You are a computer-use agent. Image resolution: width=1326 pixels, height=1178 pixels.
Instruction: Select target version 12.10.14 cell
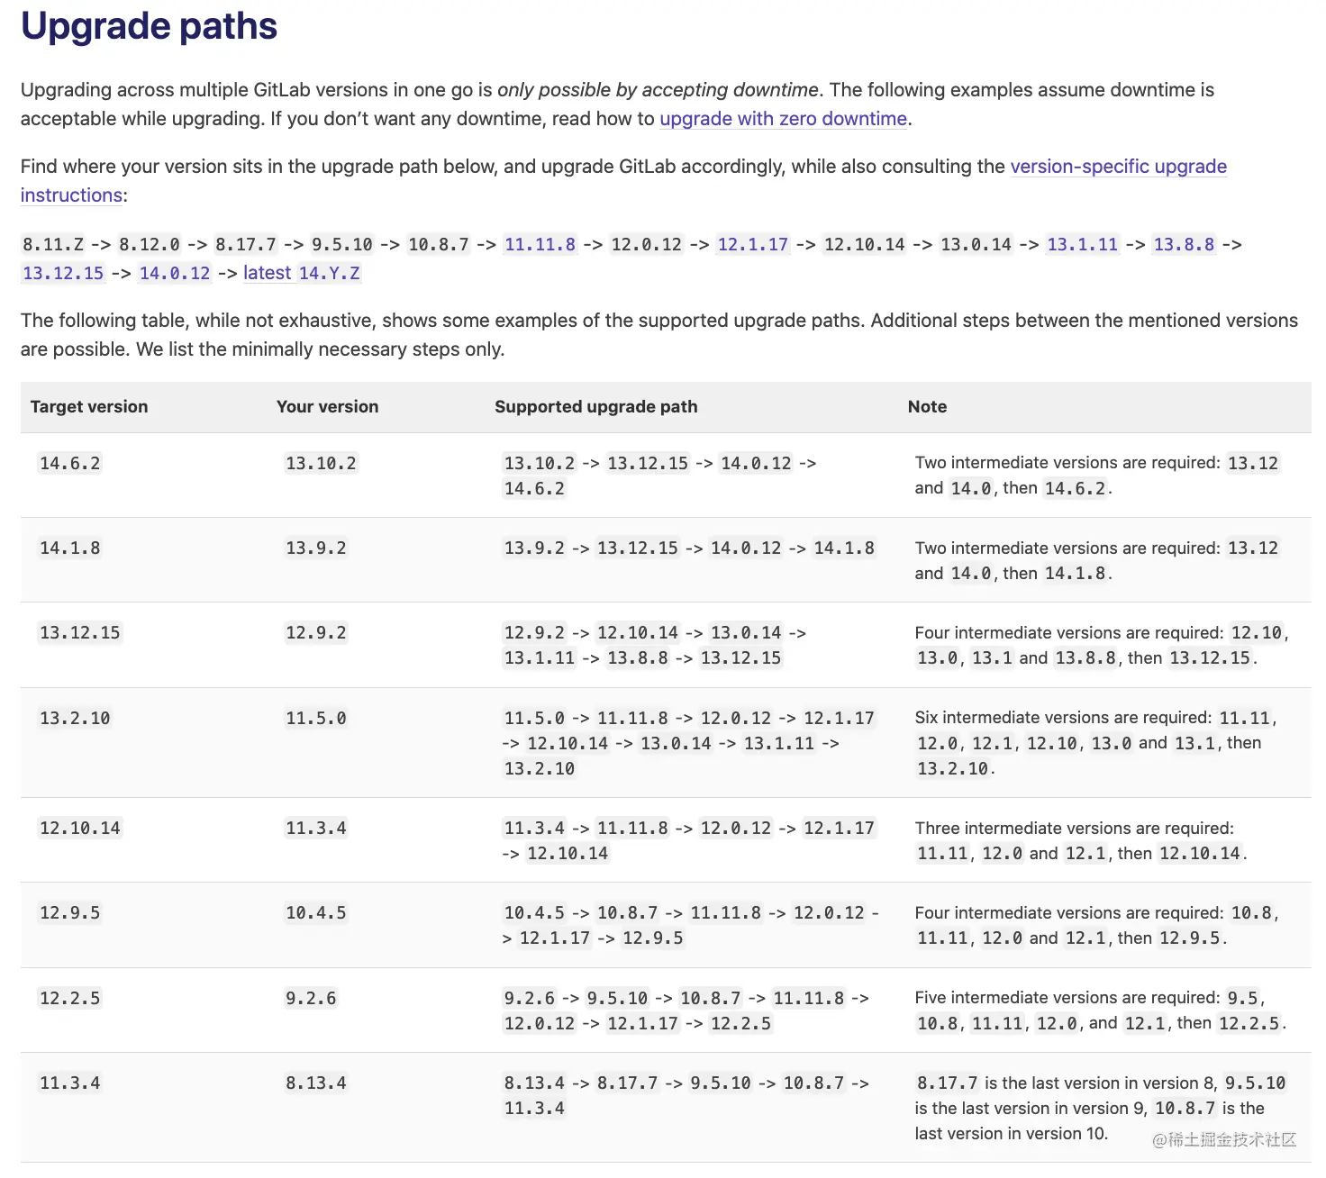pyautogui.click(x=80, y=828)
